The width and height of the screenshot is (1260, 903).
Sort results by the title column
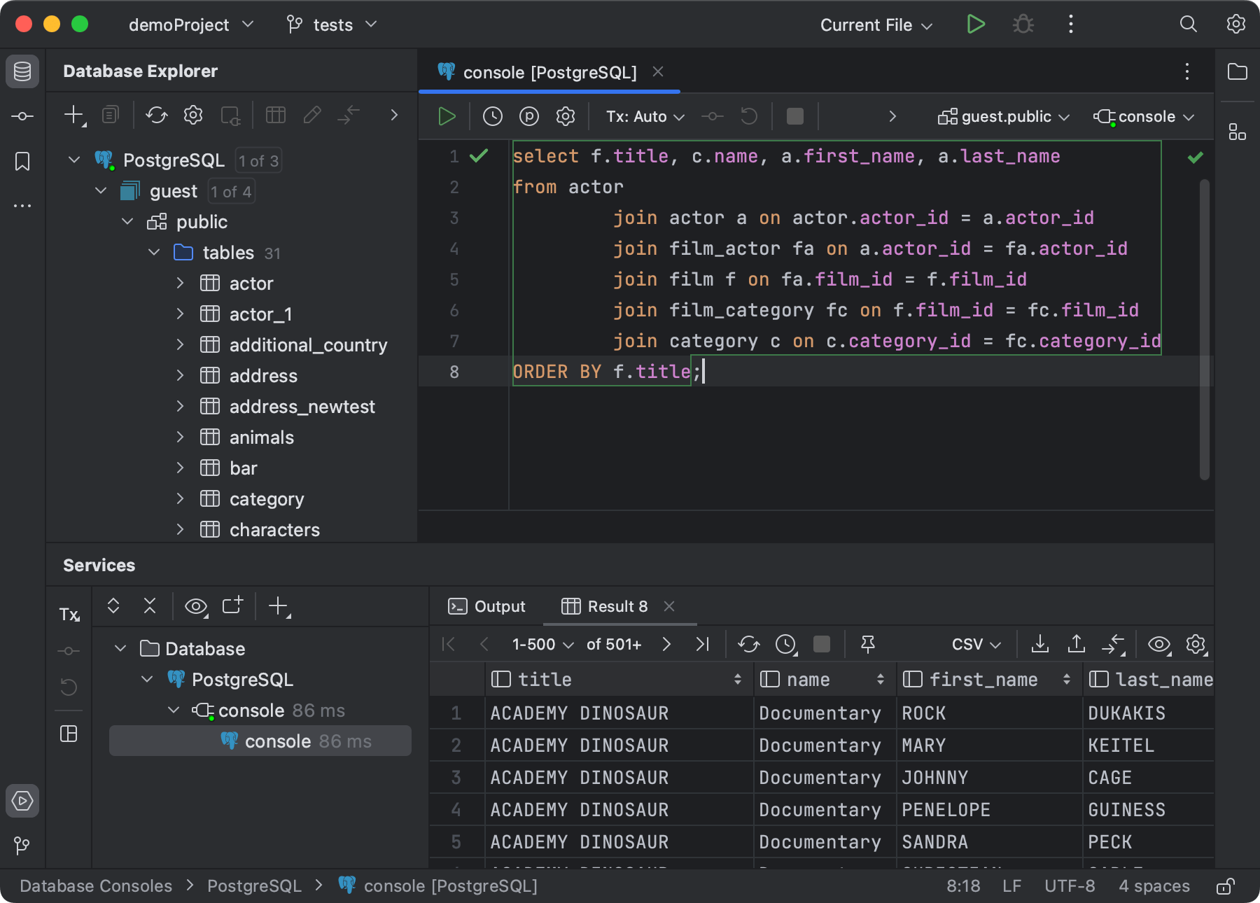pyautogui.click(x=737, y=679)
